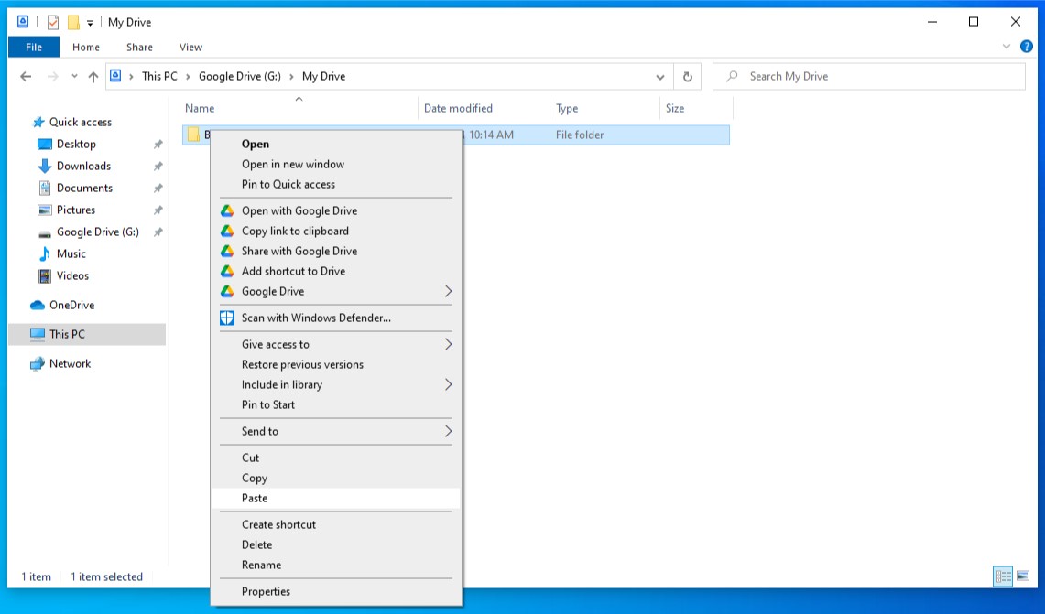This screenshot has height=614, width=1045.
Task: Click the OneDrive cloud icon in sidebar
Action: [38, 305]
